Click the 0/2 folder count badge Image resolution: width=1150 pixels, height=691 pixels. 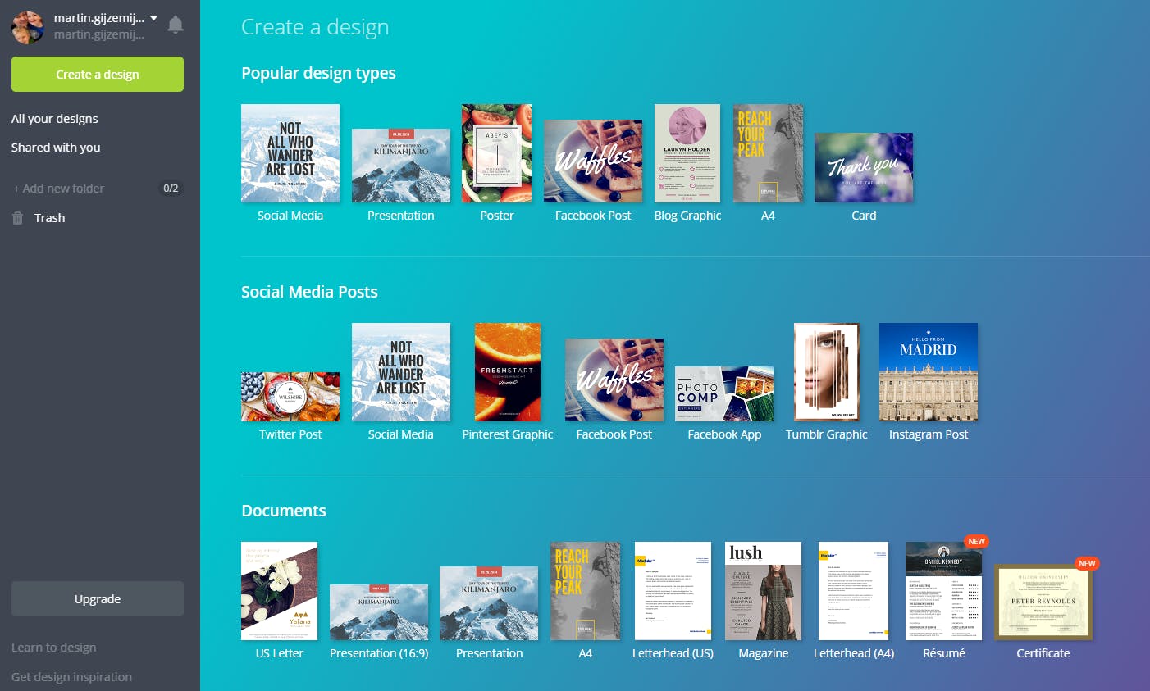[171, 189]
